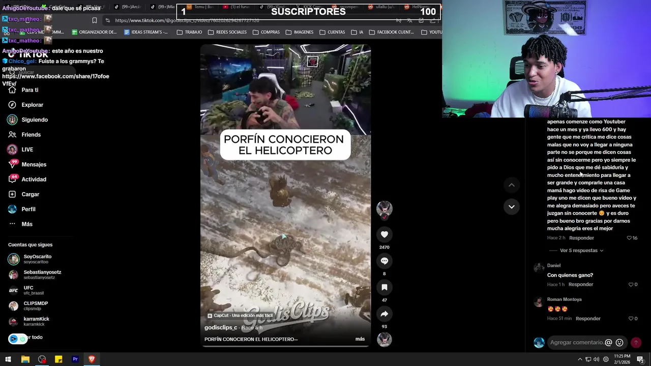Like the video with the heart icon
This screenshot has height=366, width=651.
point(384,234)
